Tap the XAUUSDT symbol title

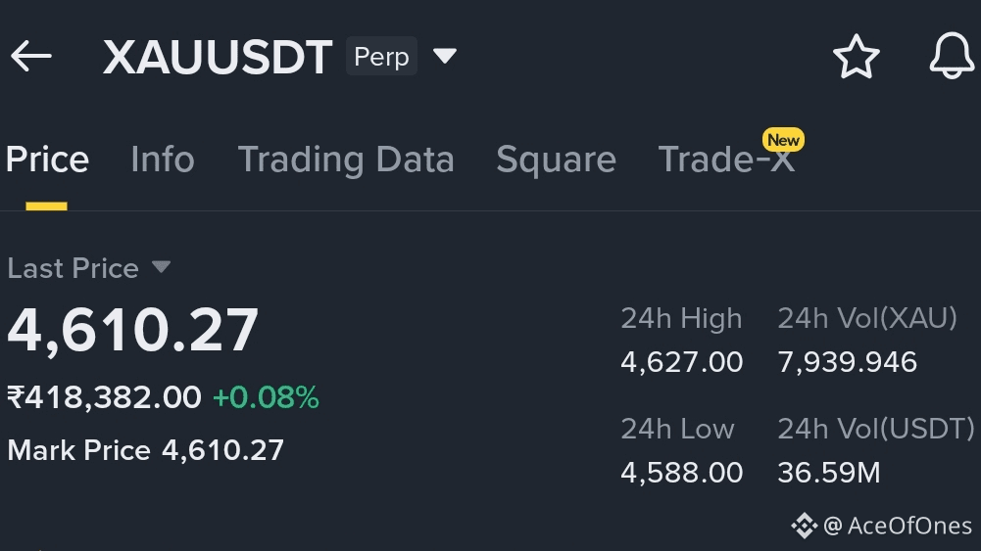[218, 58]
